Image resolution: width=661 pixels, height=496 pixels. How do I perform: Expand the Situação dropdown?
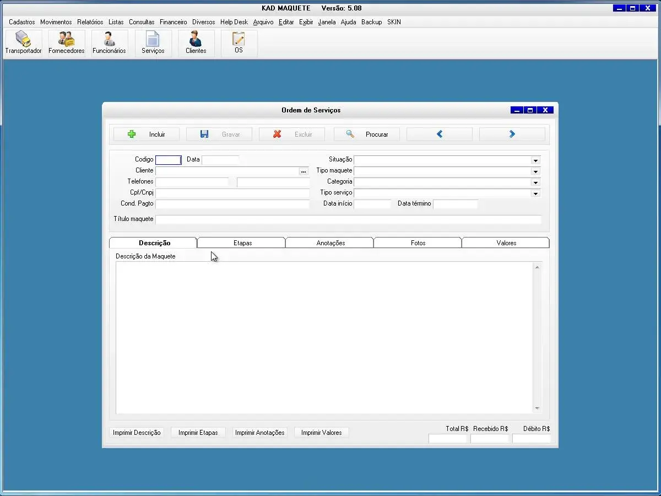(x=535, y=160)
